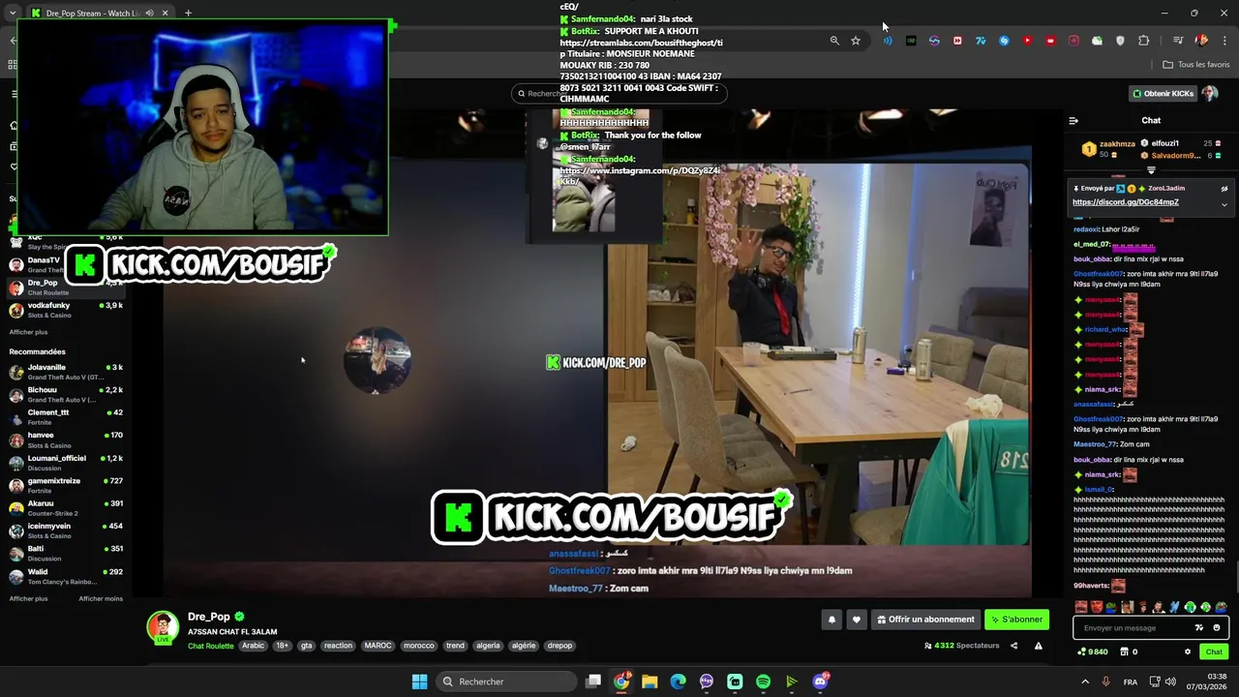Open Jolavanille channel in sidebar
Viewport: 1239px width, 697px height.
click(66, 372)
